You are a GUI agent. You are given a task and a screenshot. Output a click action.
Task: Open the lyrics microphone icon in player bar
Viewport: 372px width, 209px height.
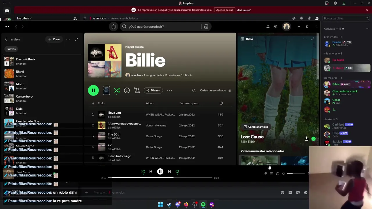click(x=265, y=174)
